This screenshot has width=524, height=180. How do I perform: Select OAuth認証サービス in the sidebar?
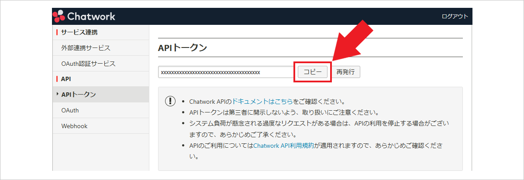(x=88, y=64)
